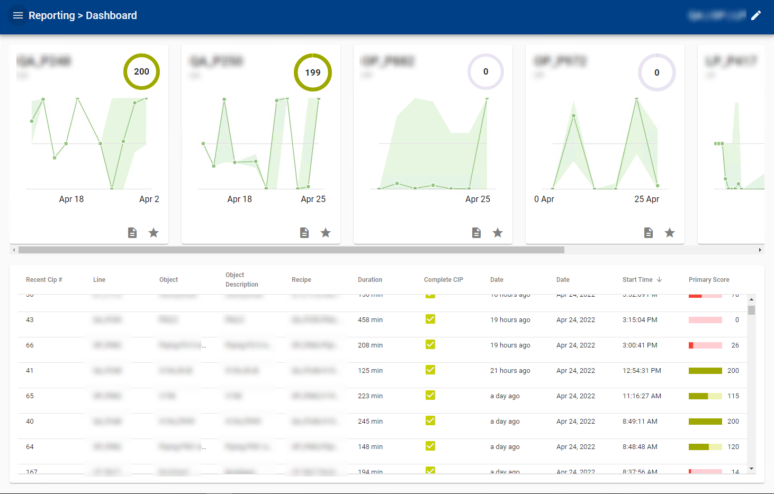Click star icon on third dashboard card
774x494 pixels.
[498, 233]
